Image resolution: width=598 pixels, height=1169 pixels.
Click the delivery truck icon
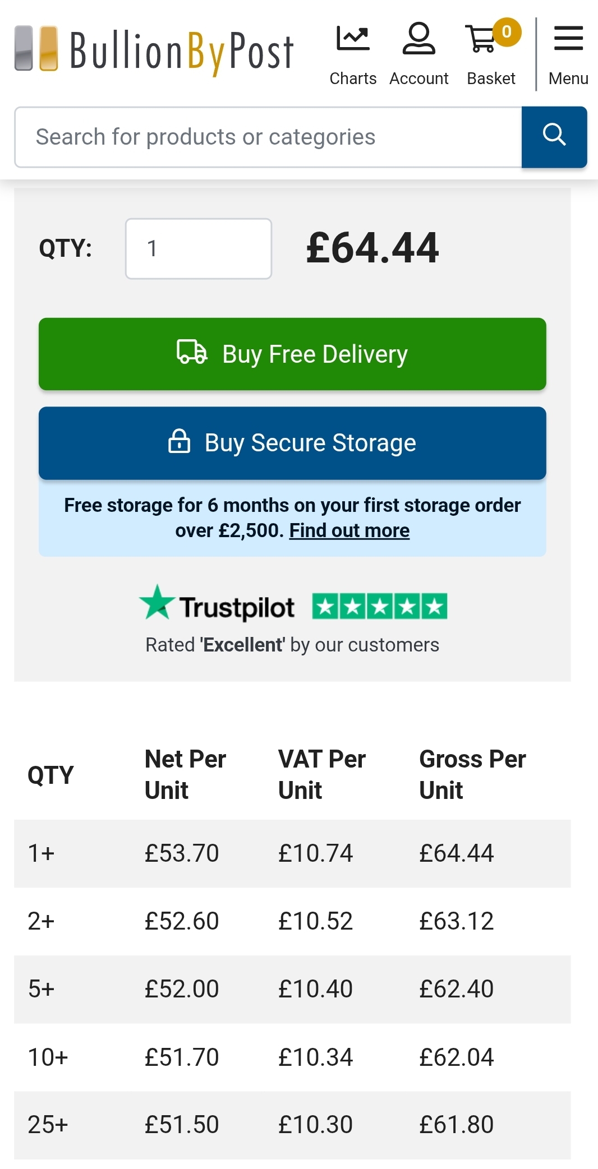192,352
